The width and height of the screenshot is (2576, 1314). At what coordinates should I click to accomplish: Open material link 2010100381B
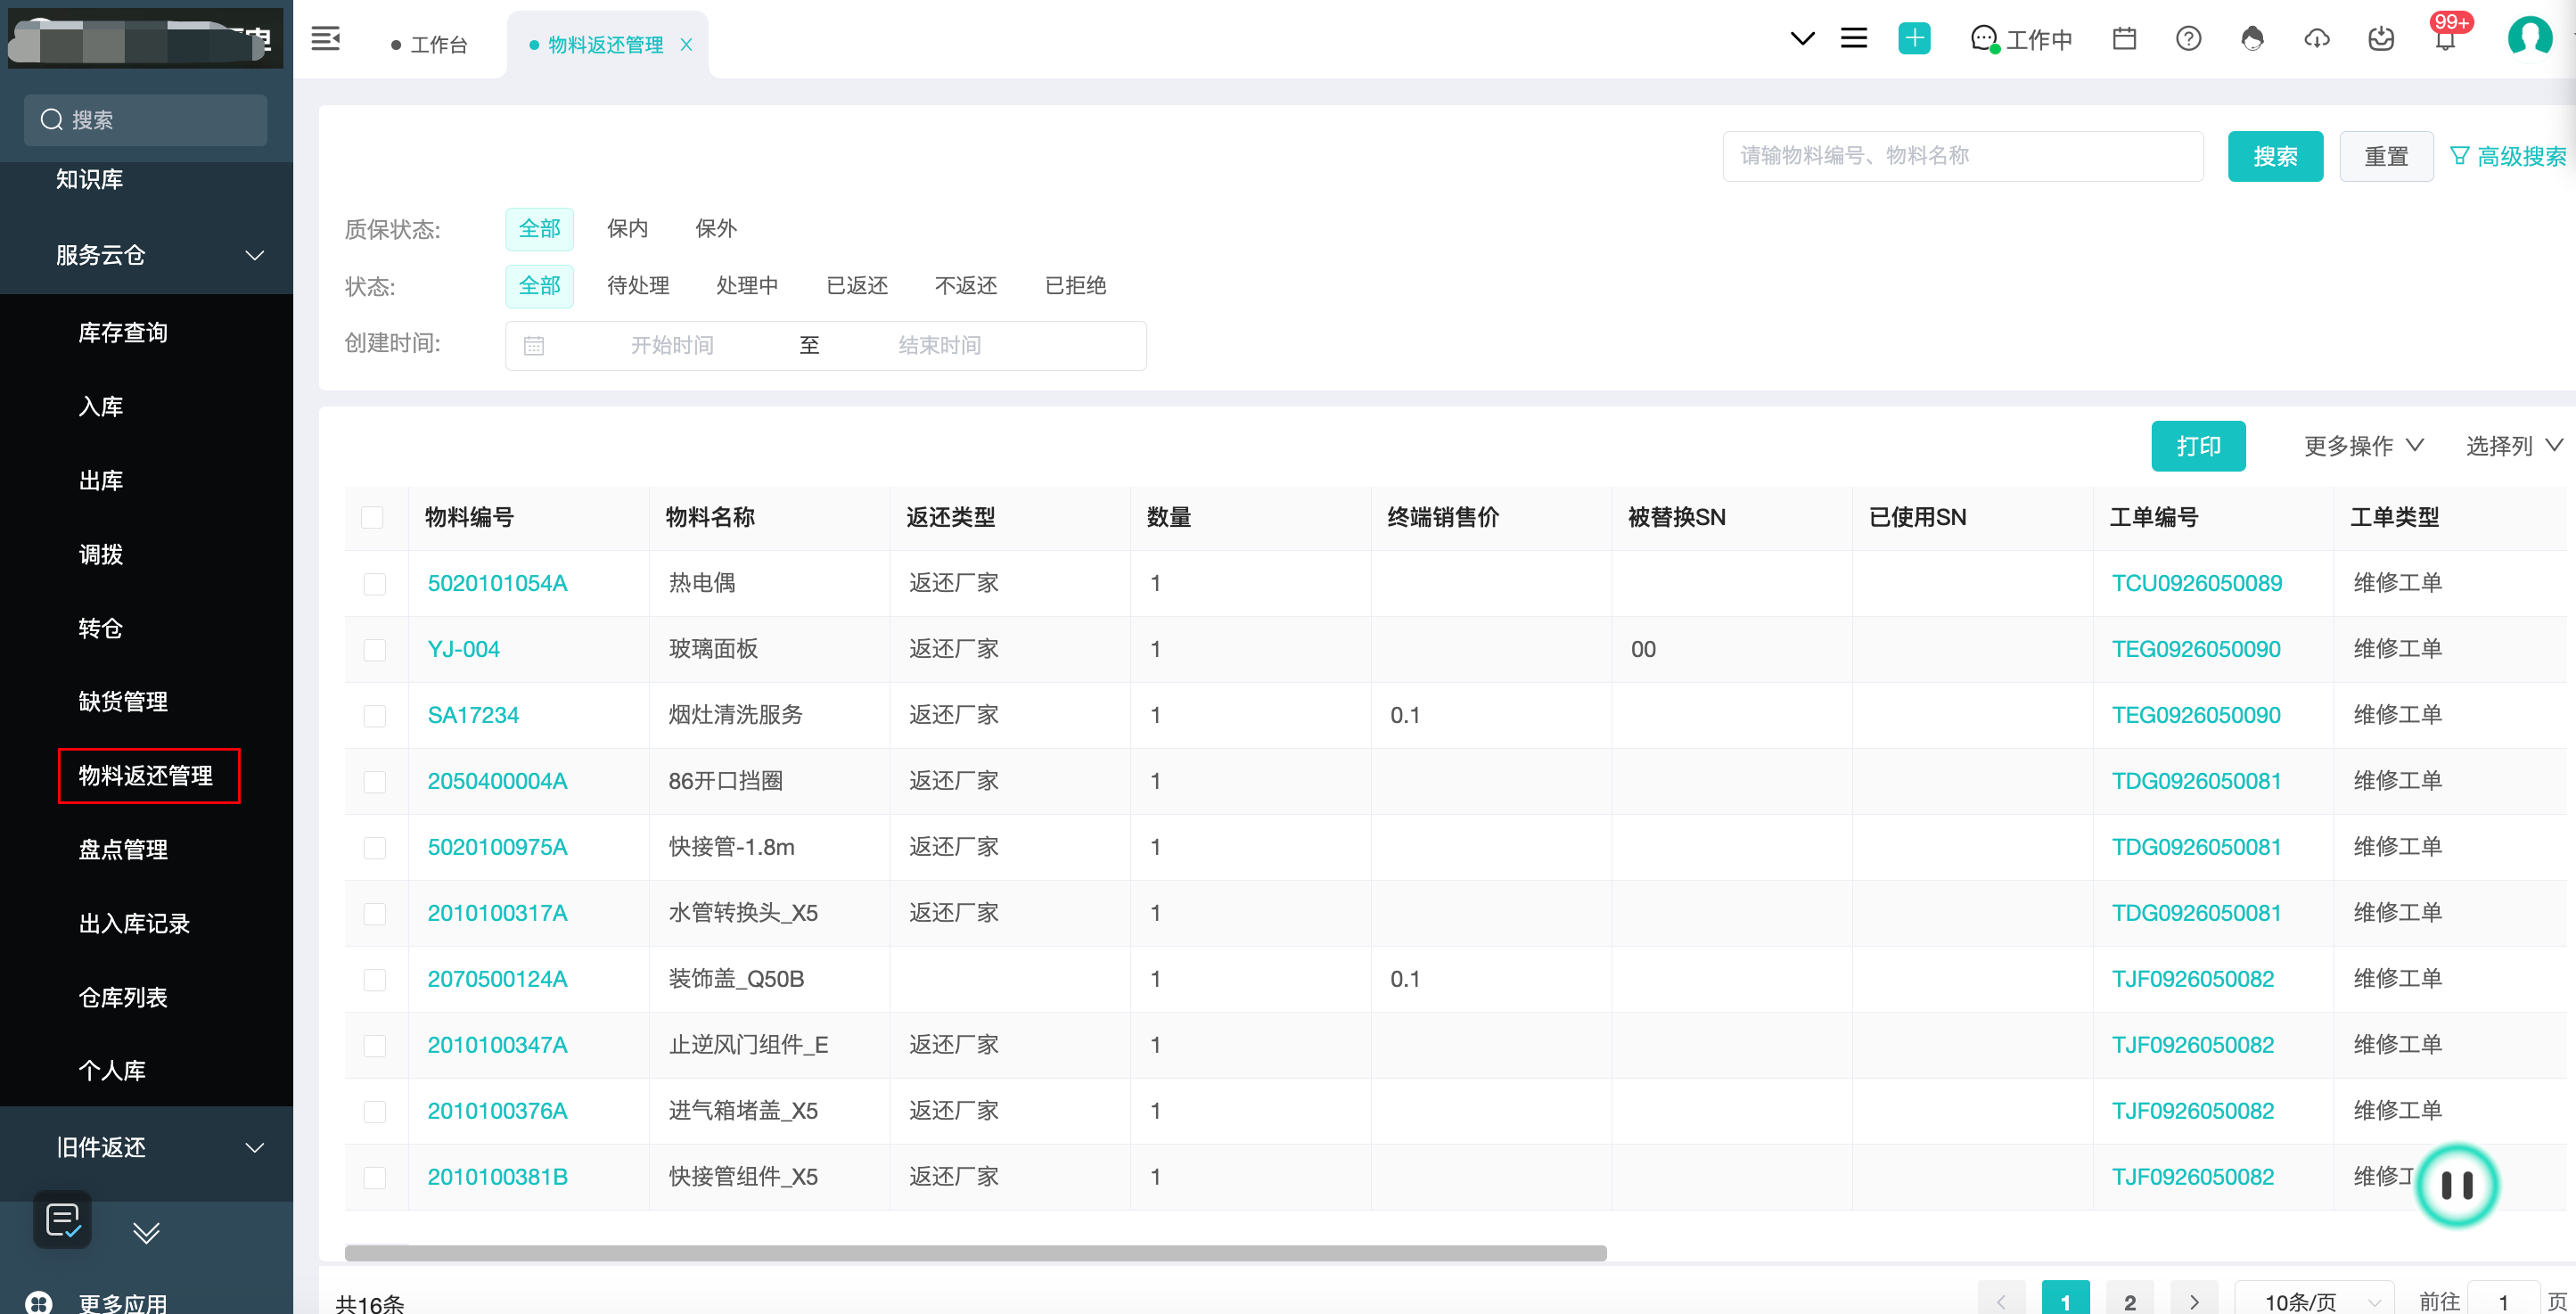click(x=497, y=1178)
